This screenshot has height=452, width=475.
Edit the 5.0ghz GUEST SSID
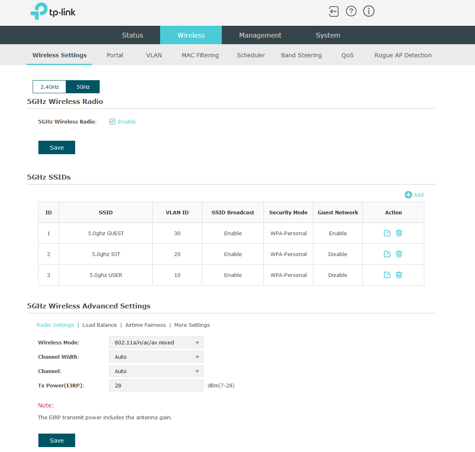387,233
